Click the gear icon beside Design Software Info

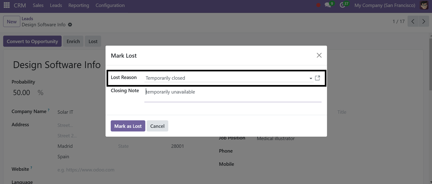pos(70,25)
